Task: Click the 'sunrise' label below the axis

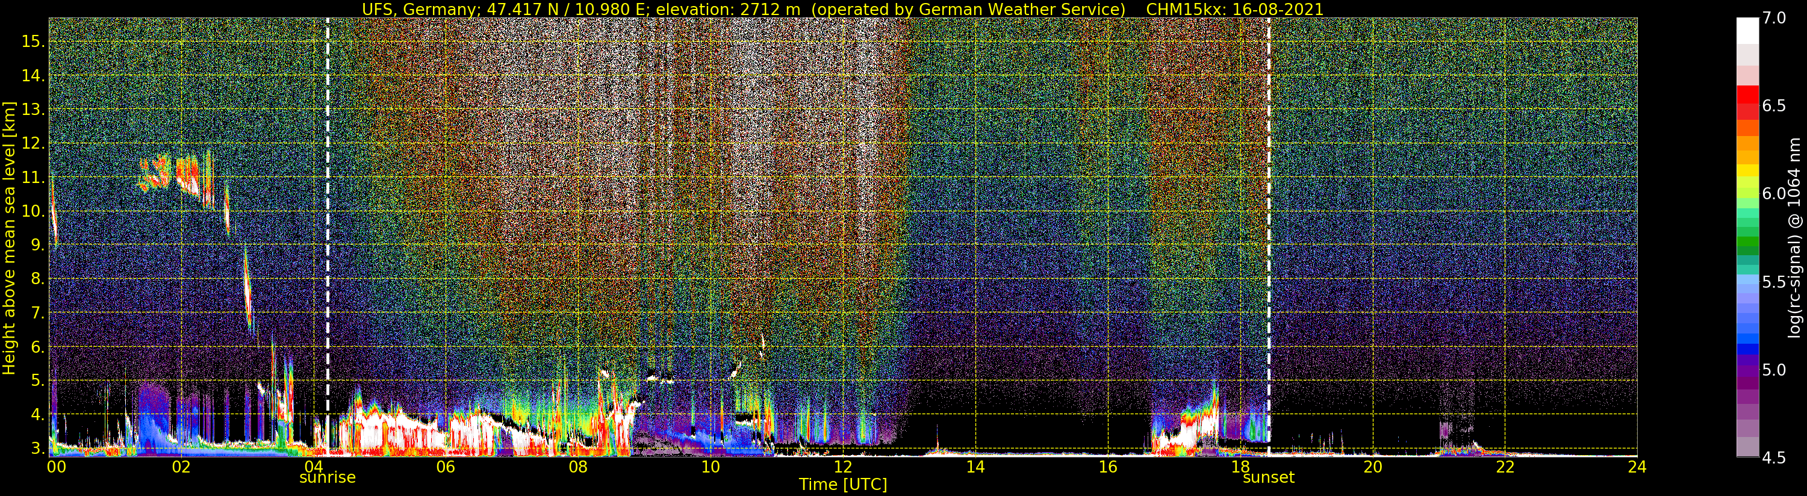Action: 328,478
